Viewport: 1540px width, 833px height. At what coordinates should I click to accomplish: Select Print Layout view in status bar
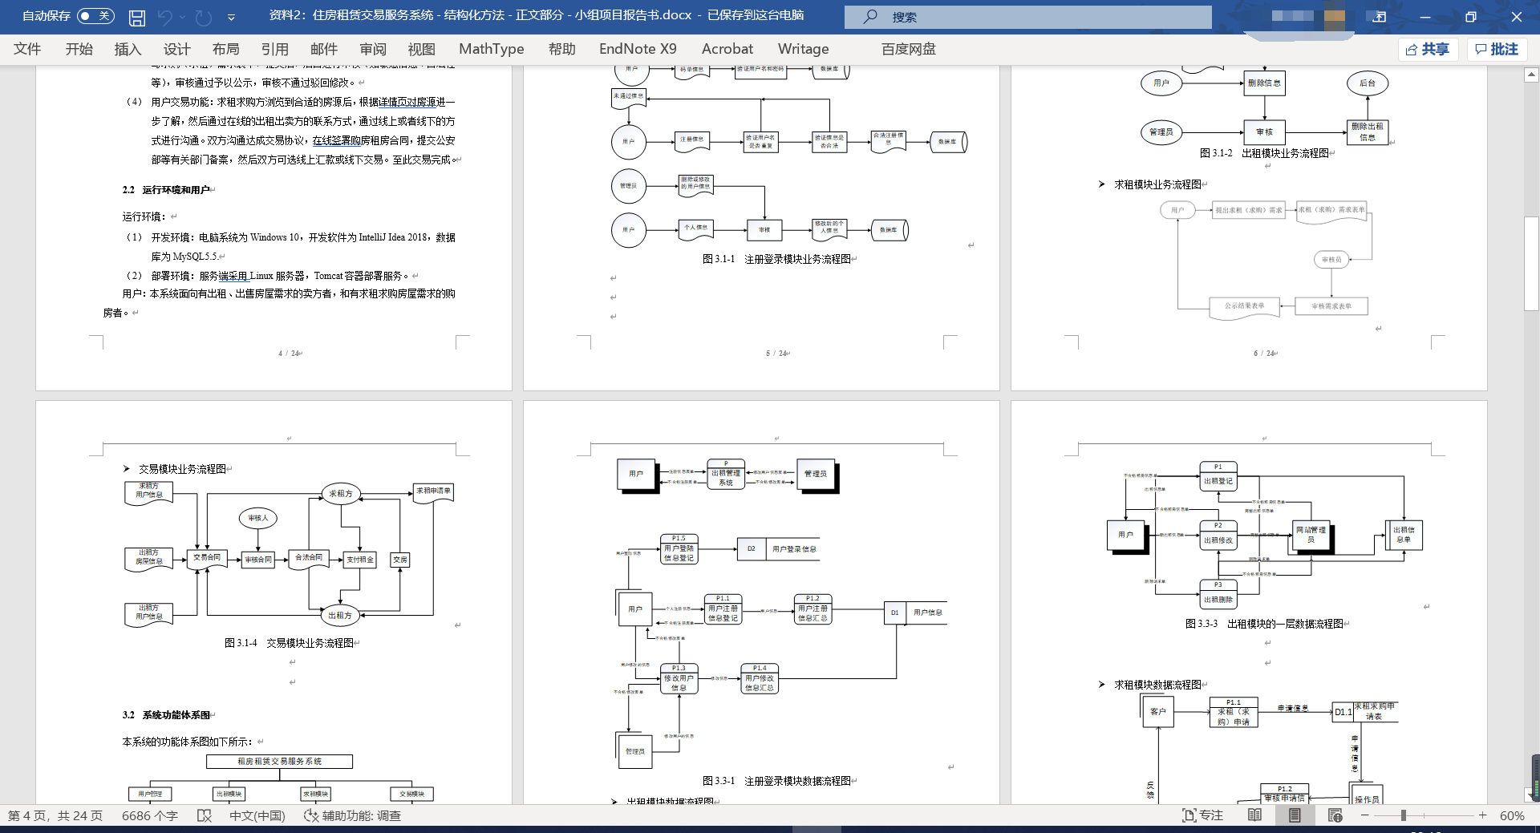pos(1295,815)
